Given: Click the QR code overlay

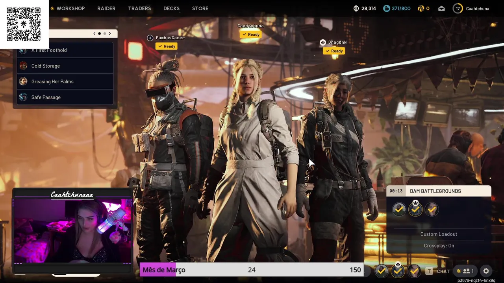Looking at the screenshot, I should [x=24, y=24].
